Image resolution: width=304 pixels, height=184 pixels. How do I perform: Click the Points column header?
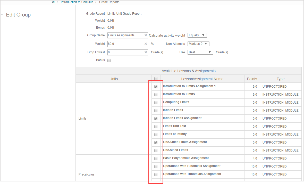pyautogui.click(x=252, y=79)
